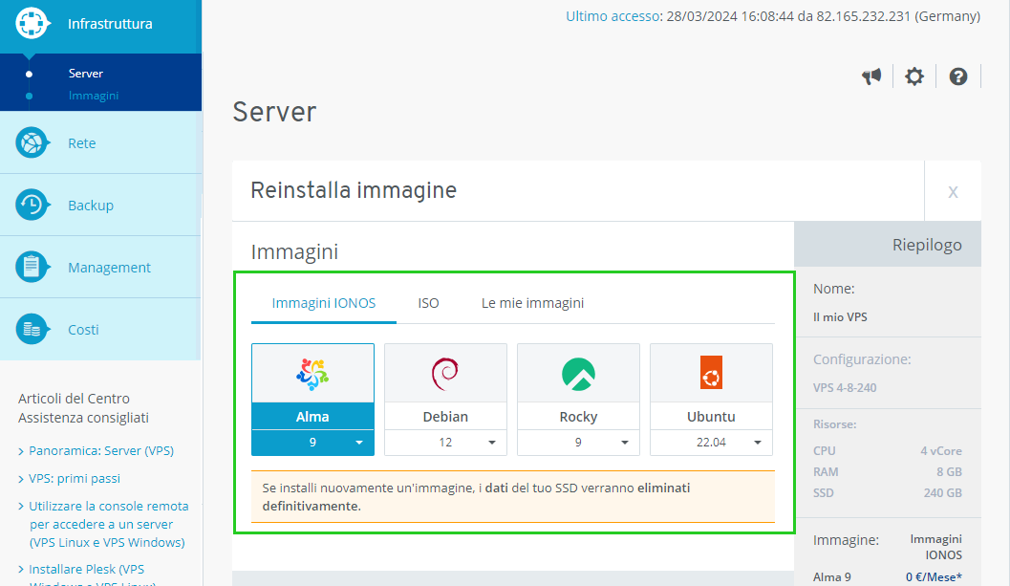
Task: Click the Alma 9 summary entry
Action: pos(831,577)
